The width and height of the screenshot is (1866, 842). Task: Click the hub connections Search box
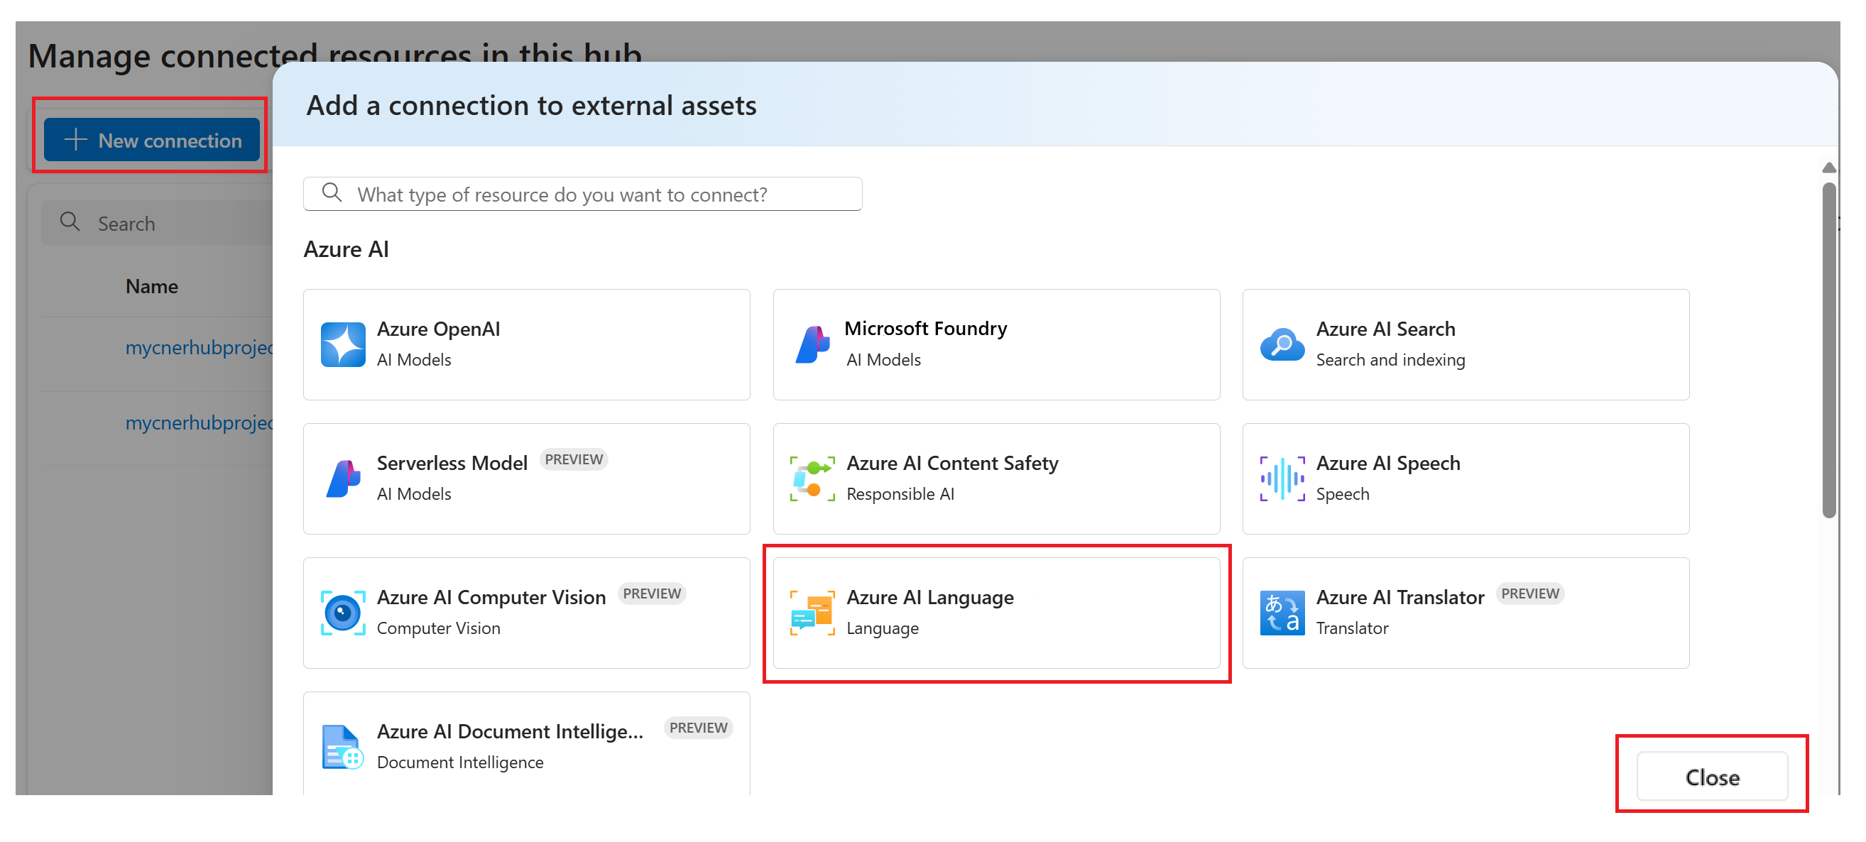pyautogui.click(x=157, y=223)
